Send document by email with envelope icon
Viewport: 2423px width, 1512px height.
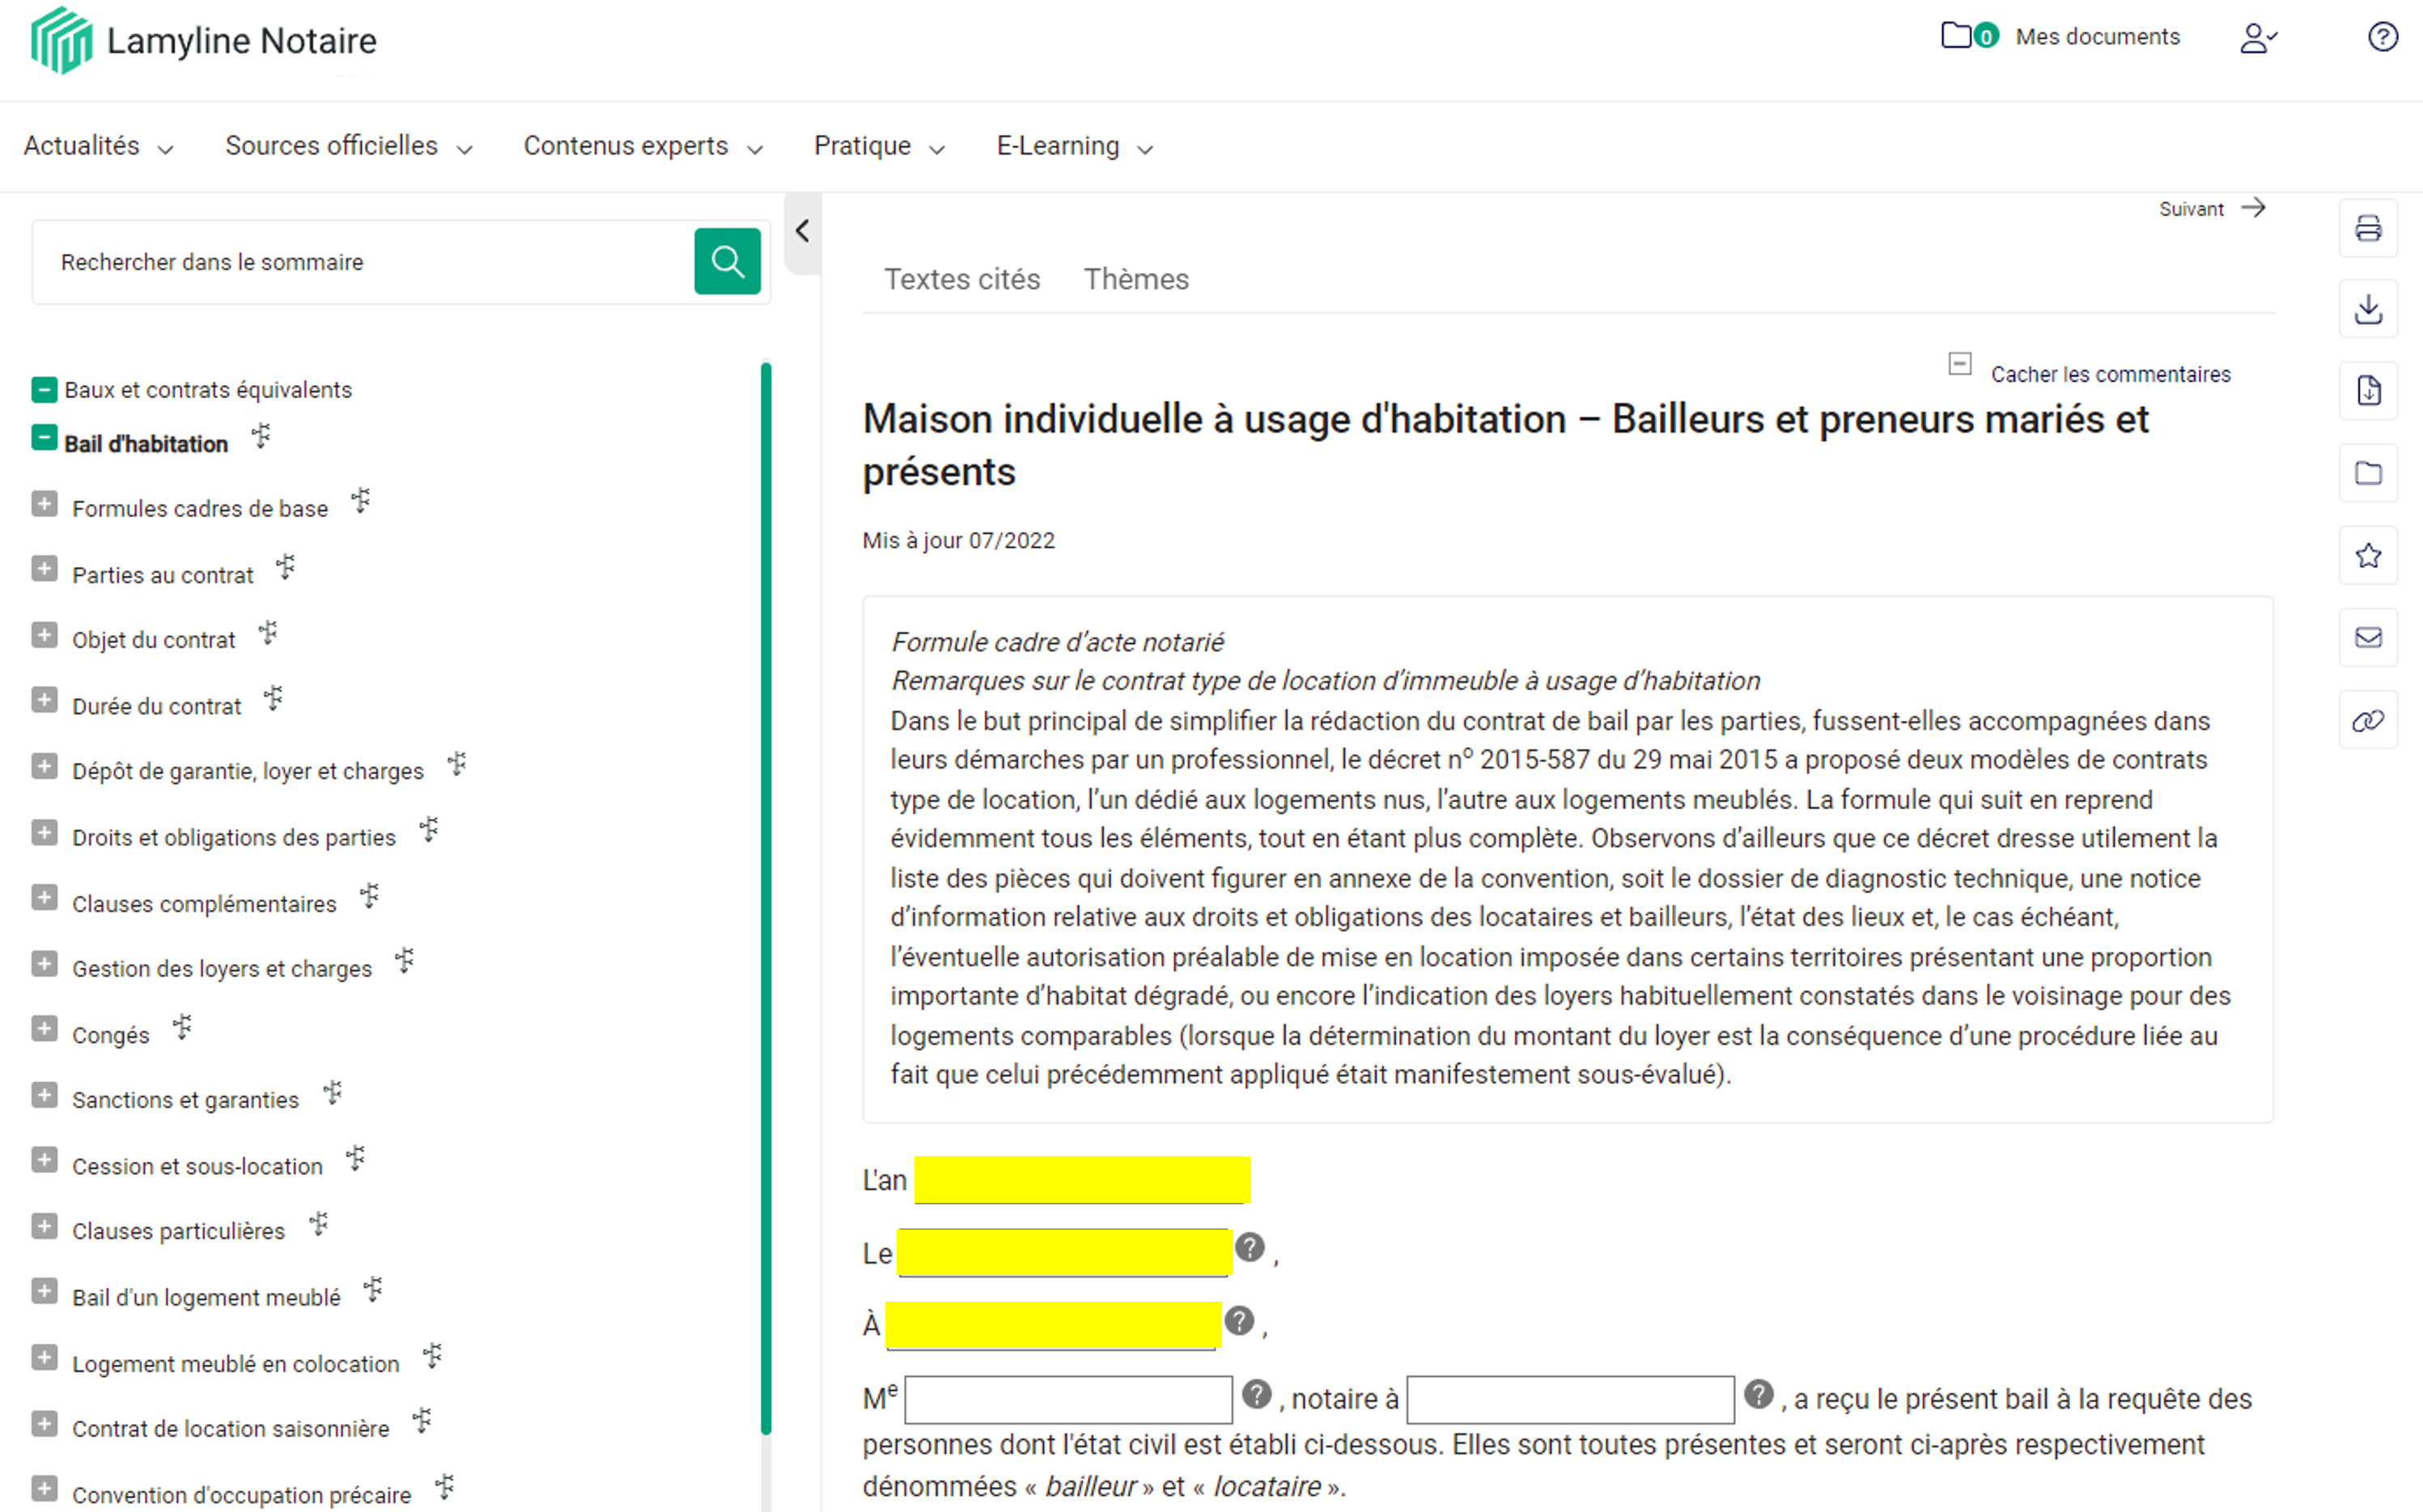pyautogui.click(x=2367, y=637)
